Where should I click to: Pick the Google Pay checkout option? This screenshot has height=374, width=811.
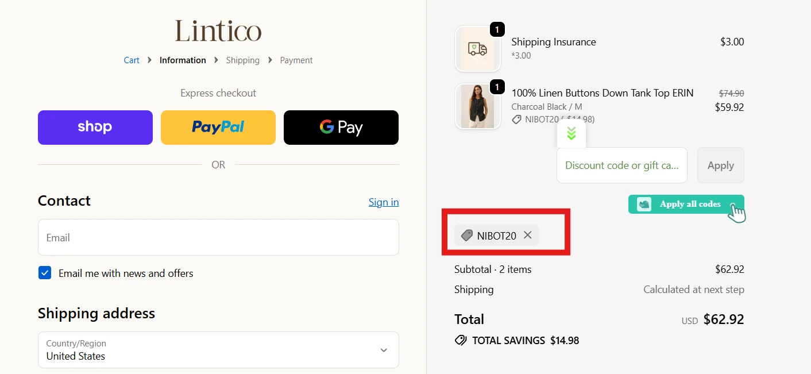pyautogui.click(x=341, y=128)
